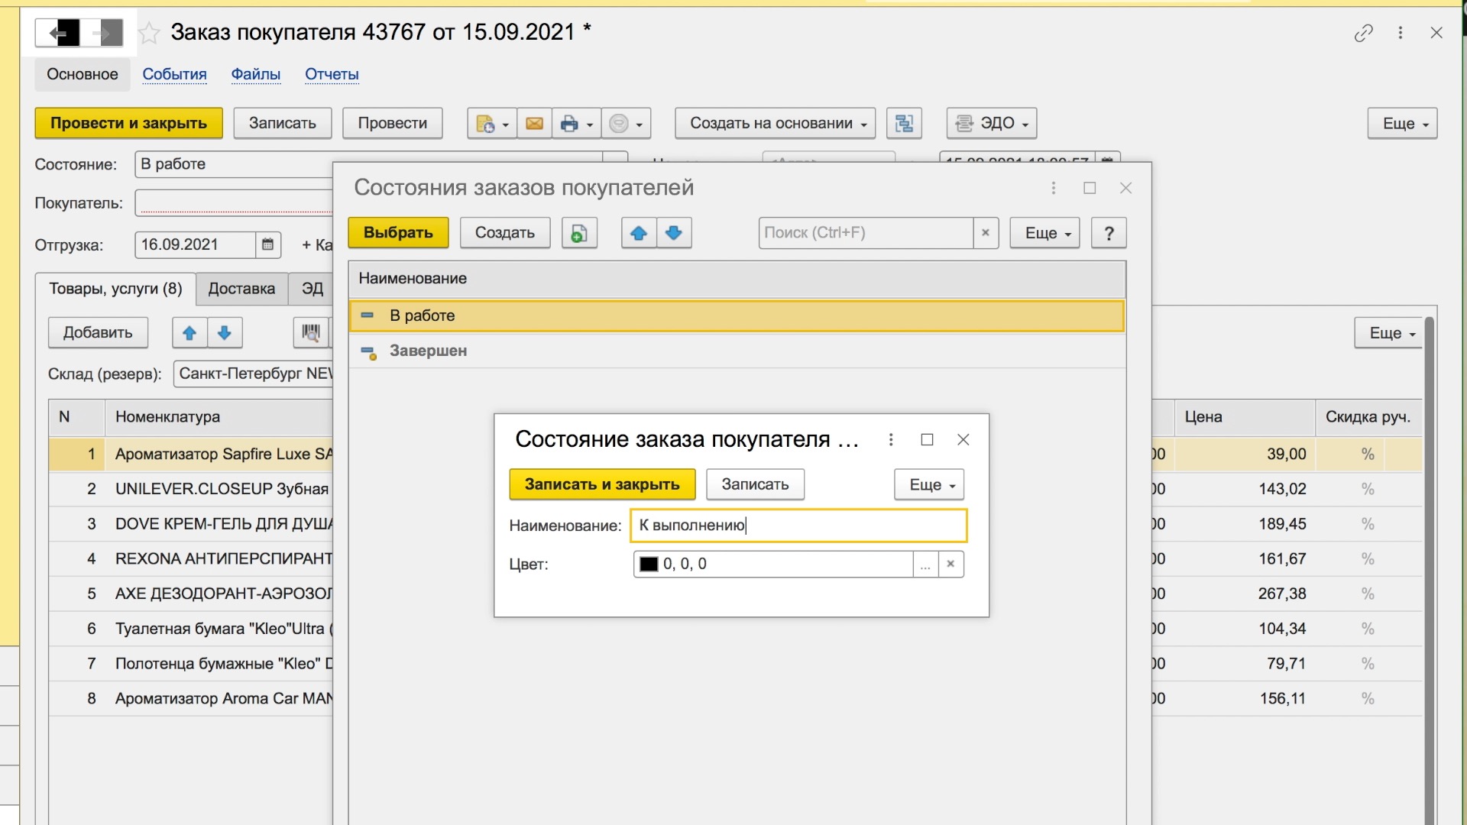
Task: Open Создать на основании dropdown
Action: [775, 123]
